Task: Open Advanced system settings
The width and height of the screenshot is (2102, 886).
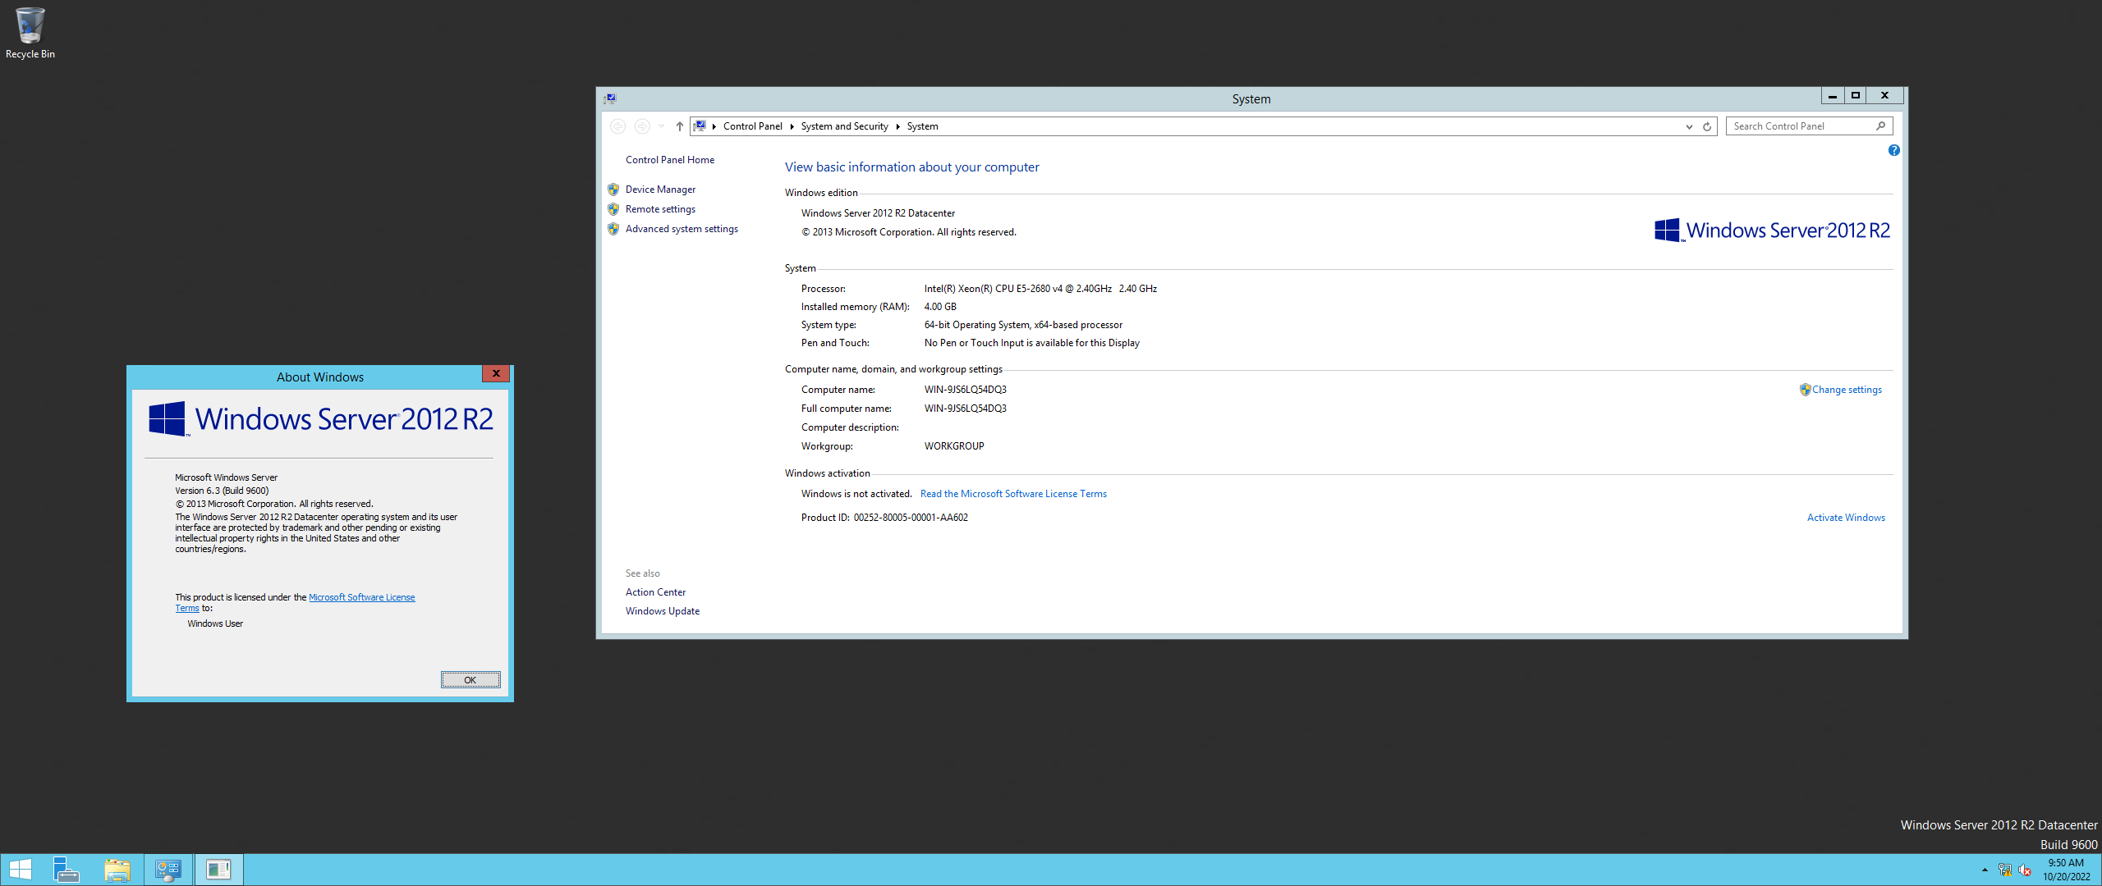Action: pyautogui.click(x=682, y=229)
